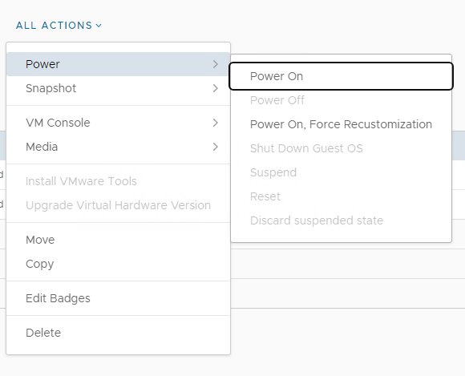Click Delete in the actions menu
The image size is (465, 376).
coord(118,333)
